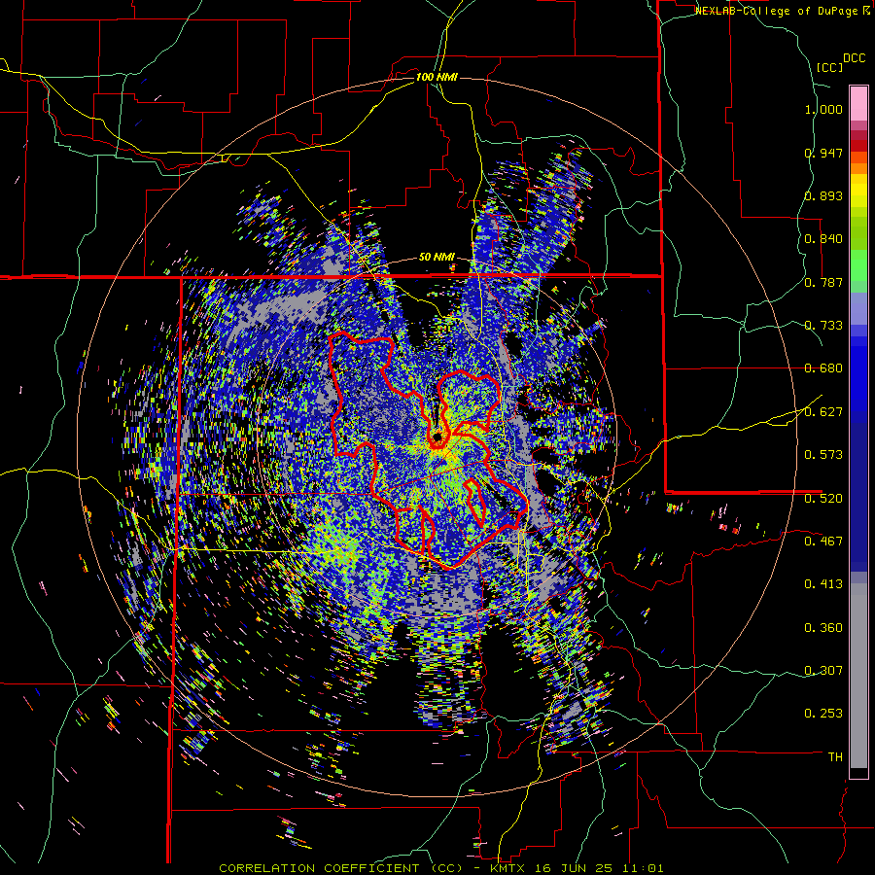This screenshot has height=875, width=875.
Task: Click the TH threshold label in the legend
Action: tap(835, 757)
